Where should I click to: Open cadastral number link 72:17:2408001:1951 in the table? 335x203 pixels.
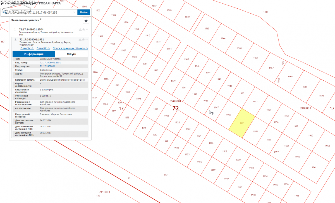point(50,63)
